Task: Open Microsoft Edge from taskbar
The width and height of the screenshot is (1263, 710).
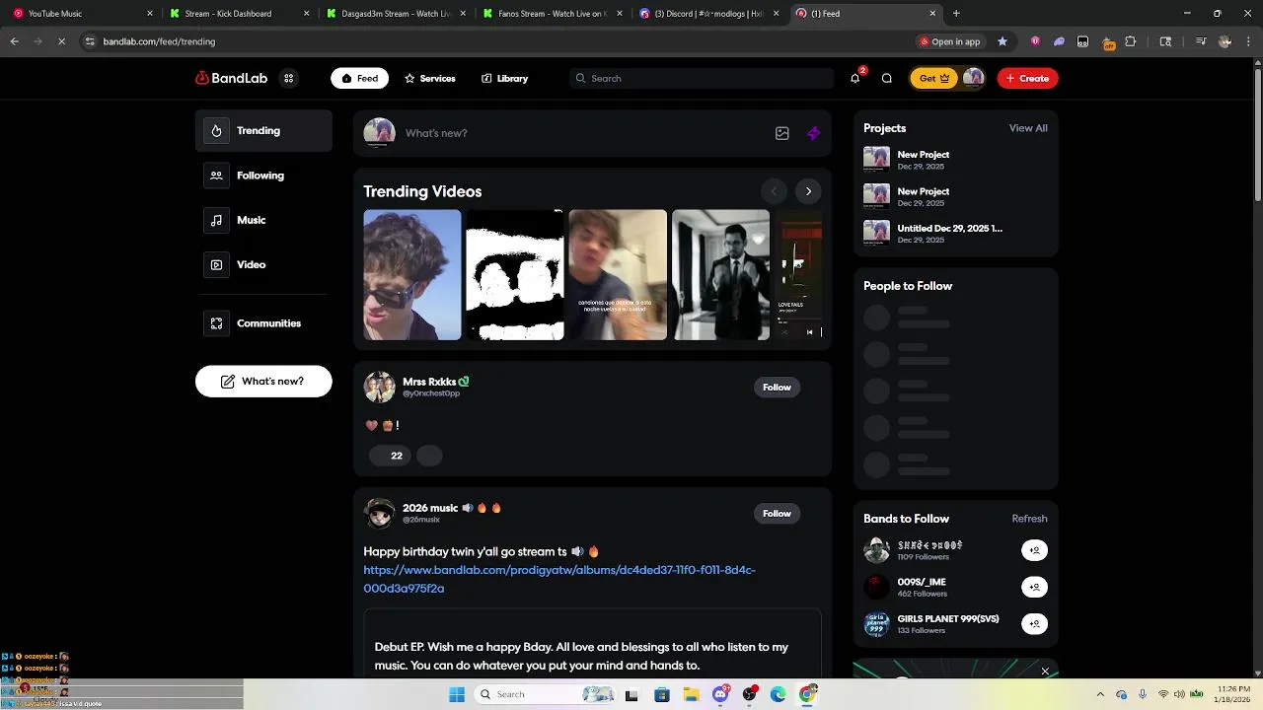Action: [779, 694]
